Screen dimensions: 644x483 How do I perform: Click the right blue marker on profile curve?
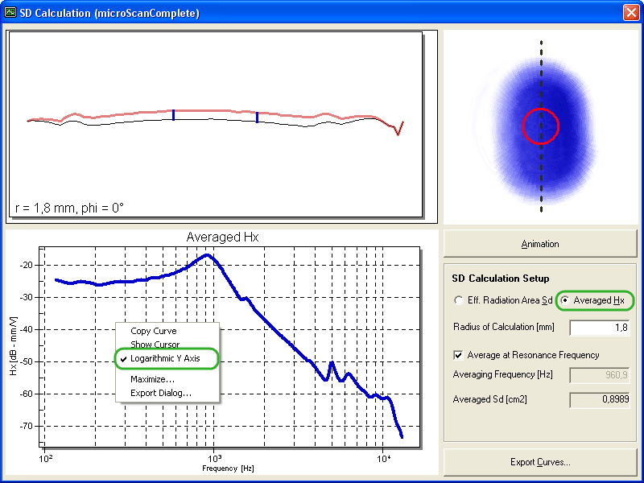click(x=257, y=118)
